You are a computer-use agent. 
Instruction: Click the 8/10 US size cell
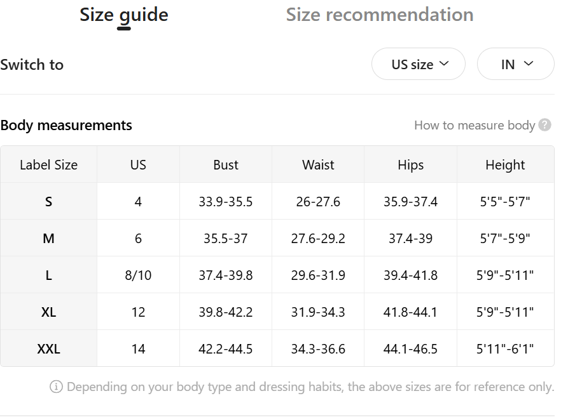point(138,275)
